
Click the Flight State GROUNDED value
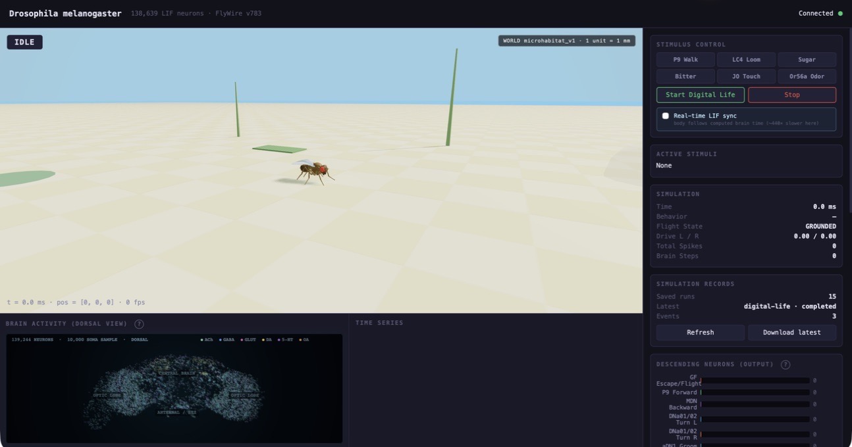tap(820, 226)
